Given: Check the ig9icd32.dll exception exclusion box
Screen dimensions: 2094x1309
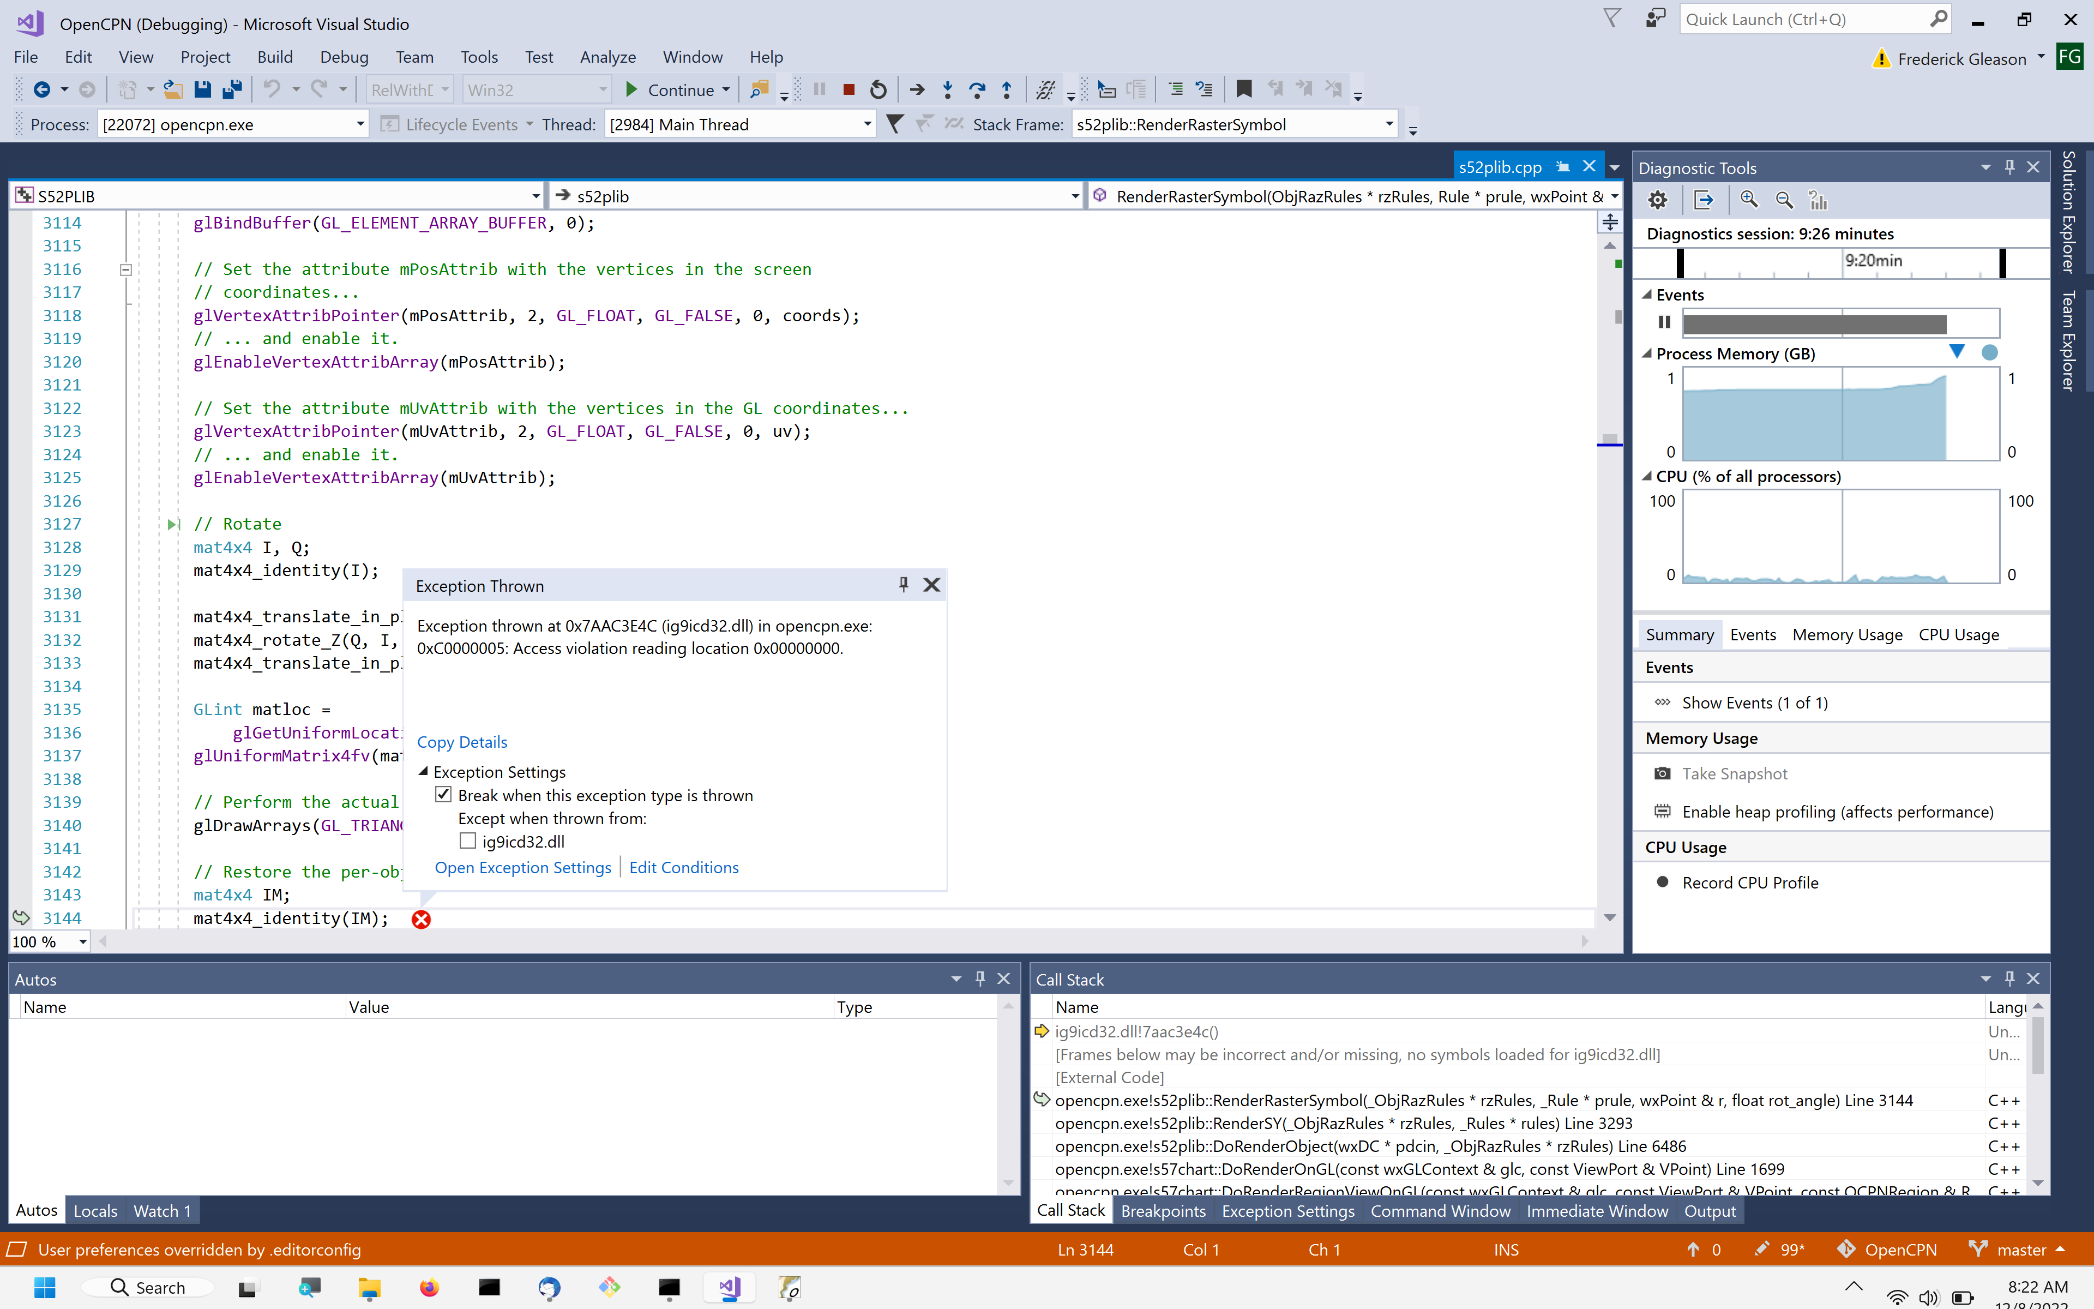Looking at the screenshot, I should click(467, 840).
